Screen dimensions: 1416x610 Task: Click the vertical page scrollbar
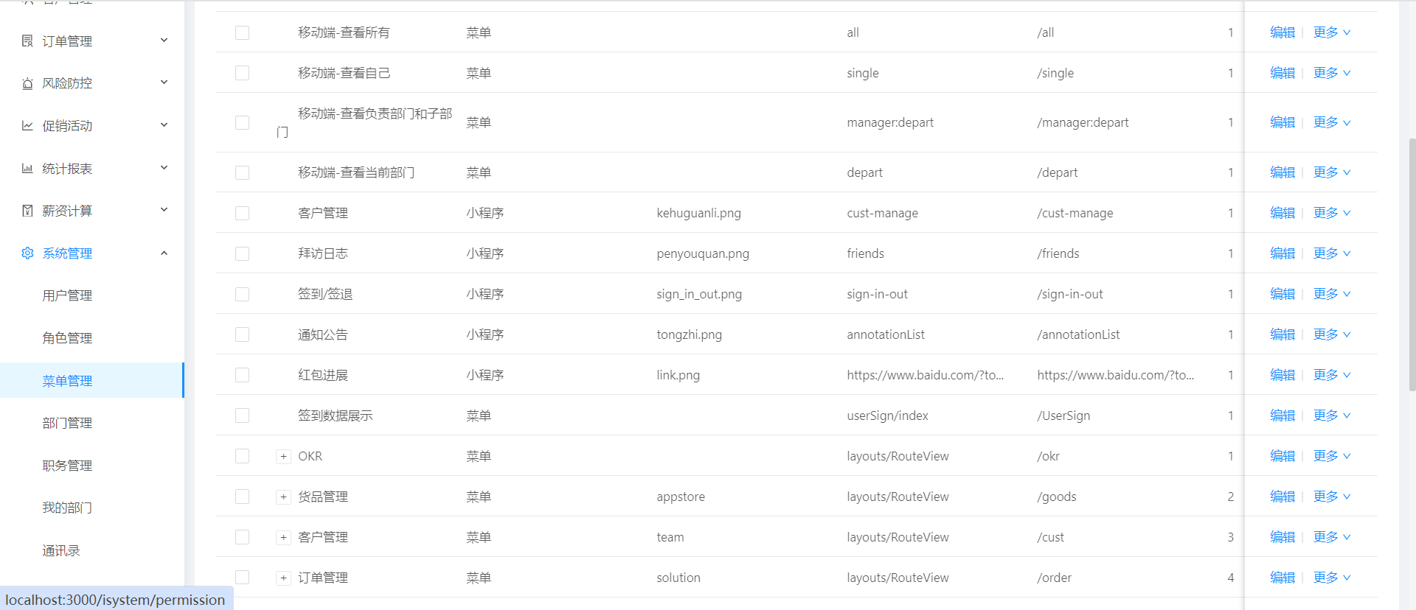tap(1412, 264)
